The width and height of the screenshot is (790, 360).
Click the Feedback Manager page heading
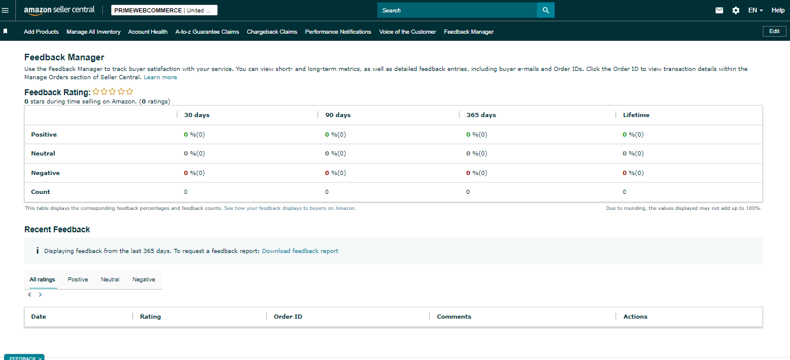(64, 57)
